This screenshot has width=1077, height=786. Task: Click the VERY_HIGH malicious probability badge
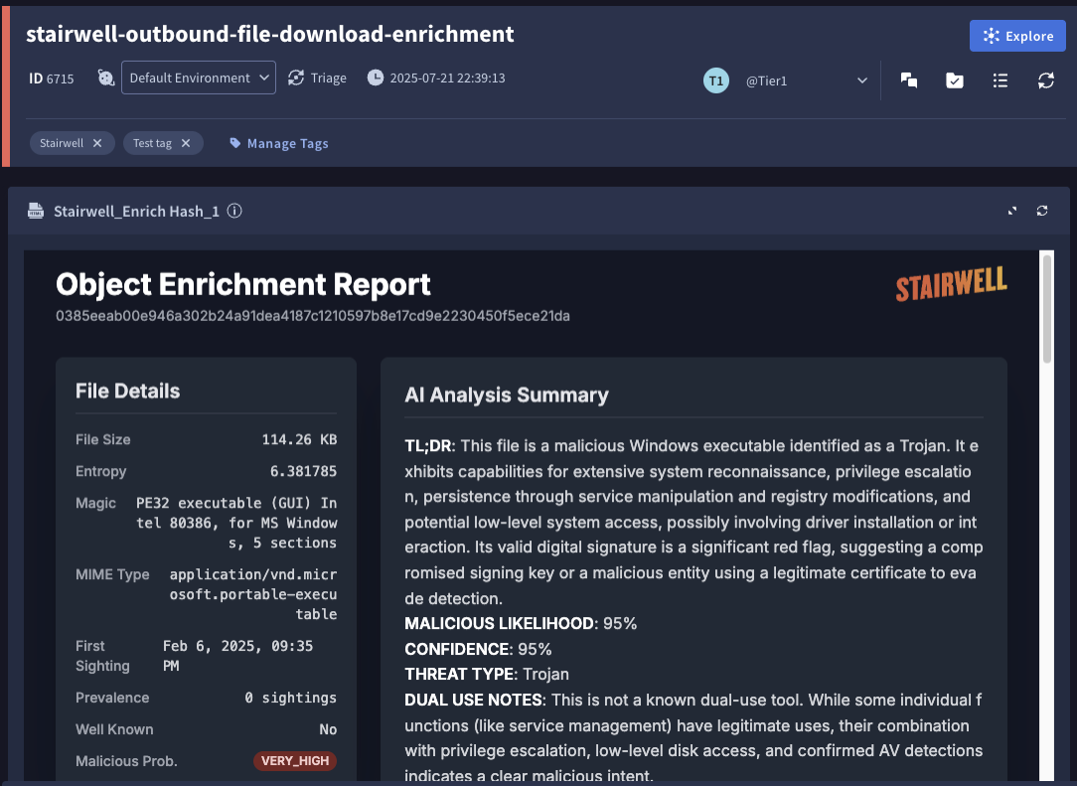(x=295, y=760)
